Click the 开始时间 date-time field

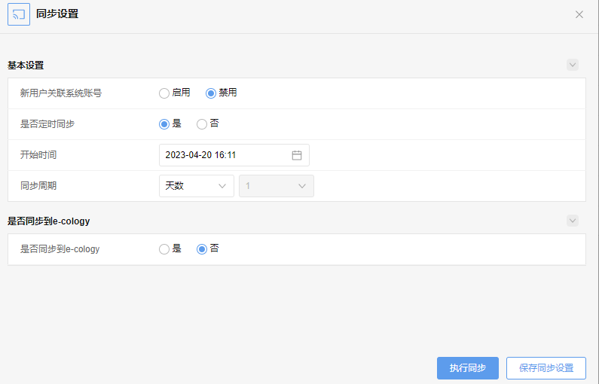(x=234, y=155)
